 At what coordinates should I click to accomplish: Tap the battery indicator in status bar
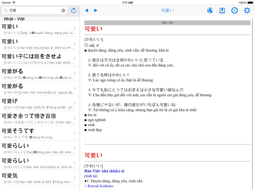(250, 3)
